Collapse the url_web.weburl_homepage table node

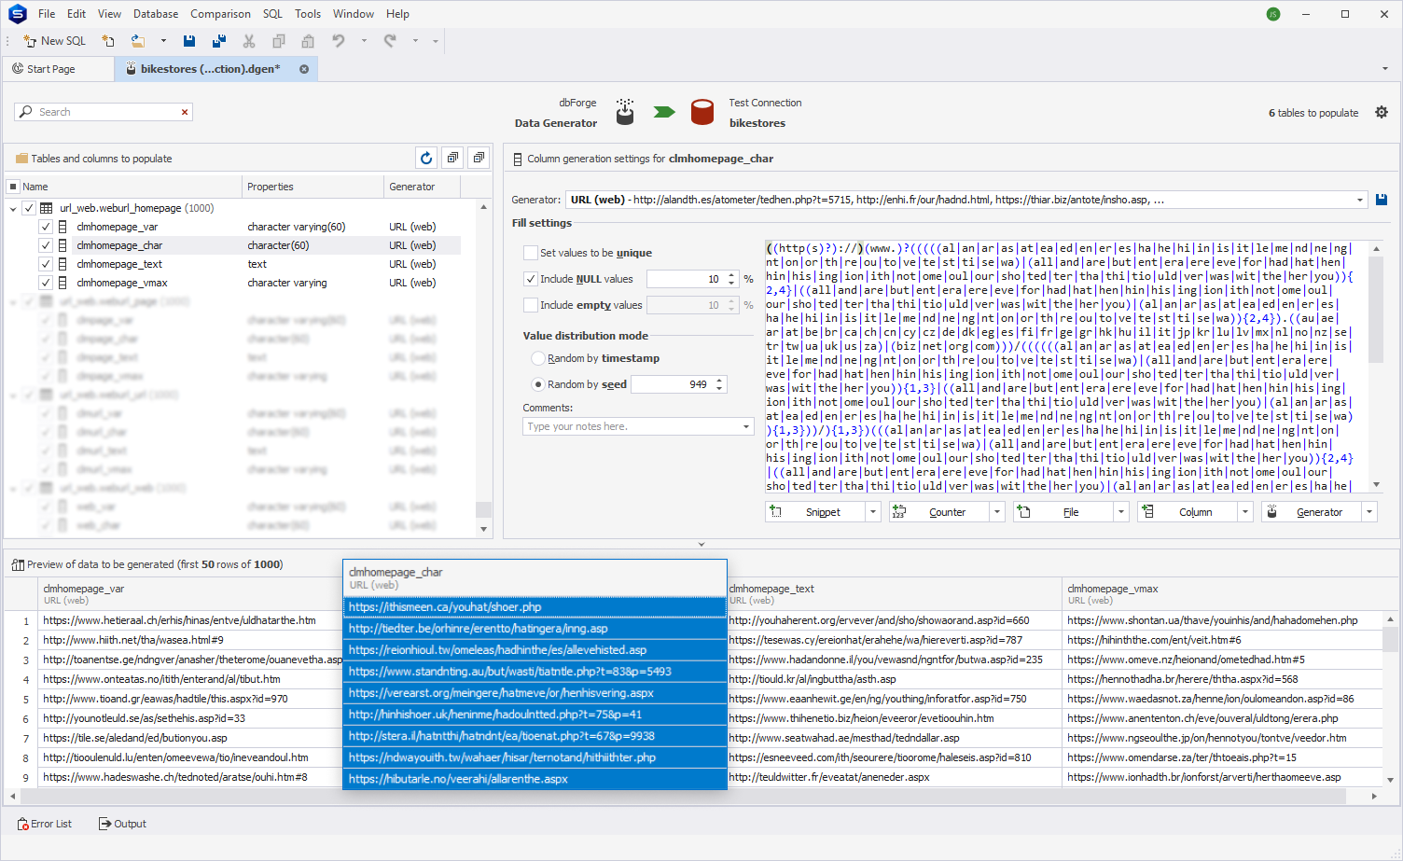pyautogui.click(x=13, y=208)
